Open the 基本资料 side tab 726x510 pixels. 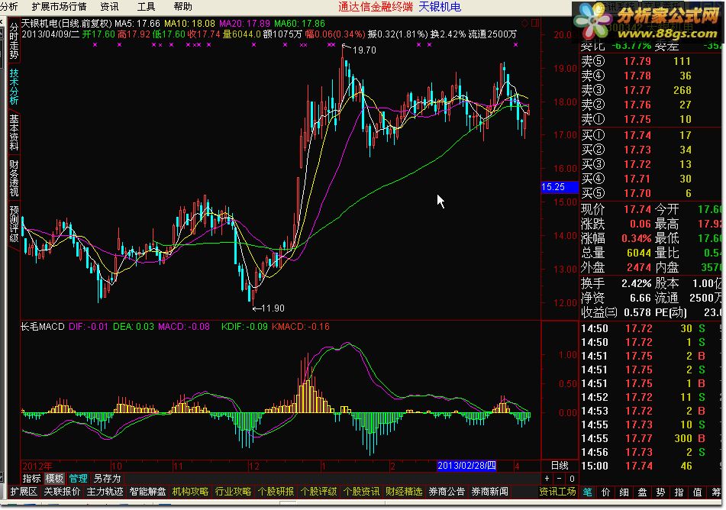(x=14, y=132)
